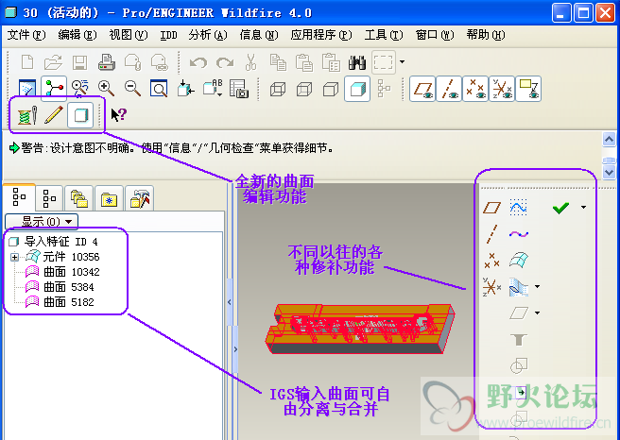This screenshot has width=620, height=440.
Task: Toggle Wireframe display mode
Action: coord(278,89)
